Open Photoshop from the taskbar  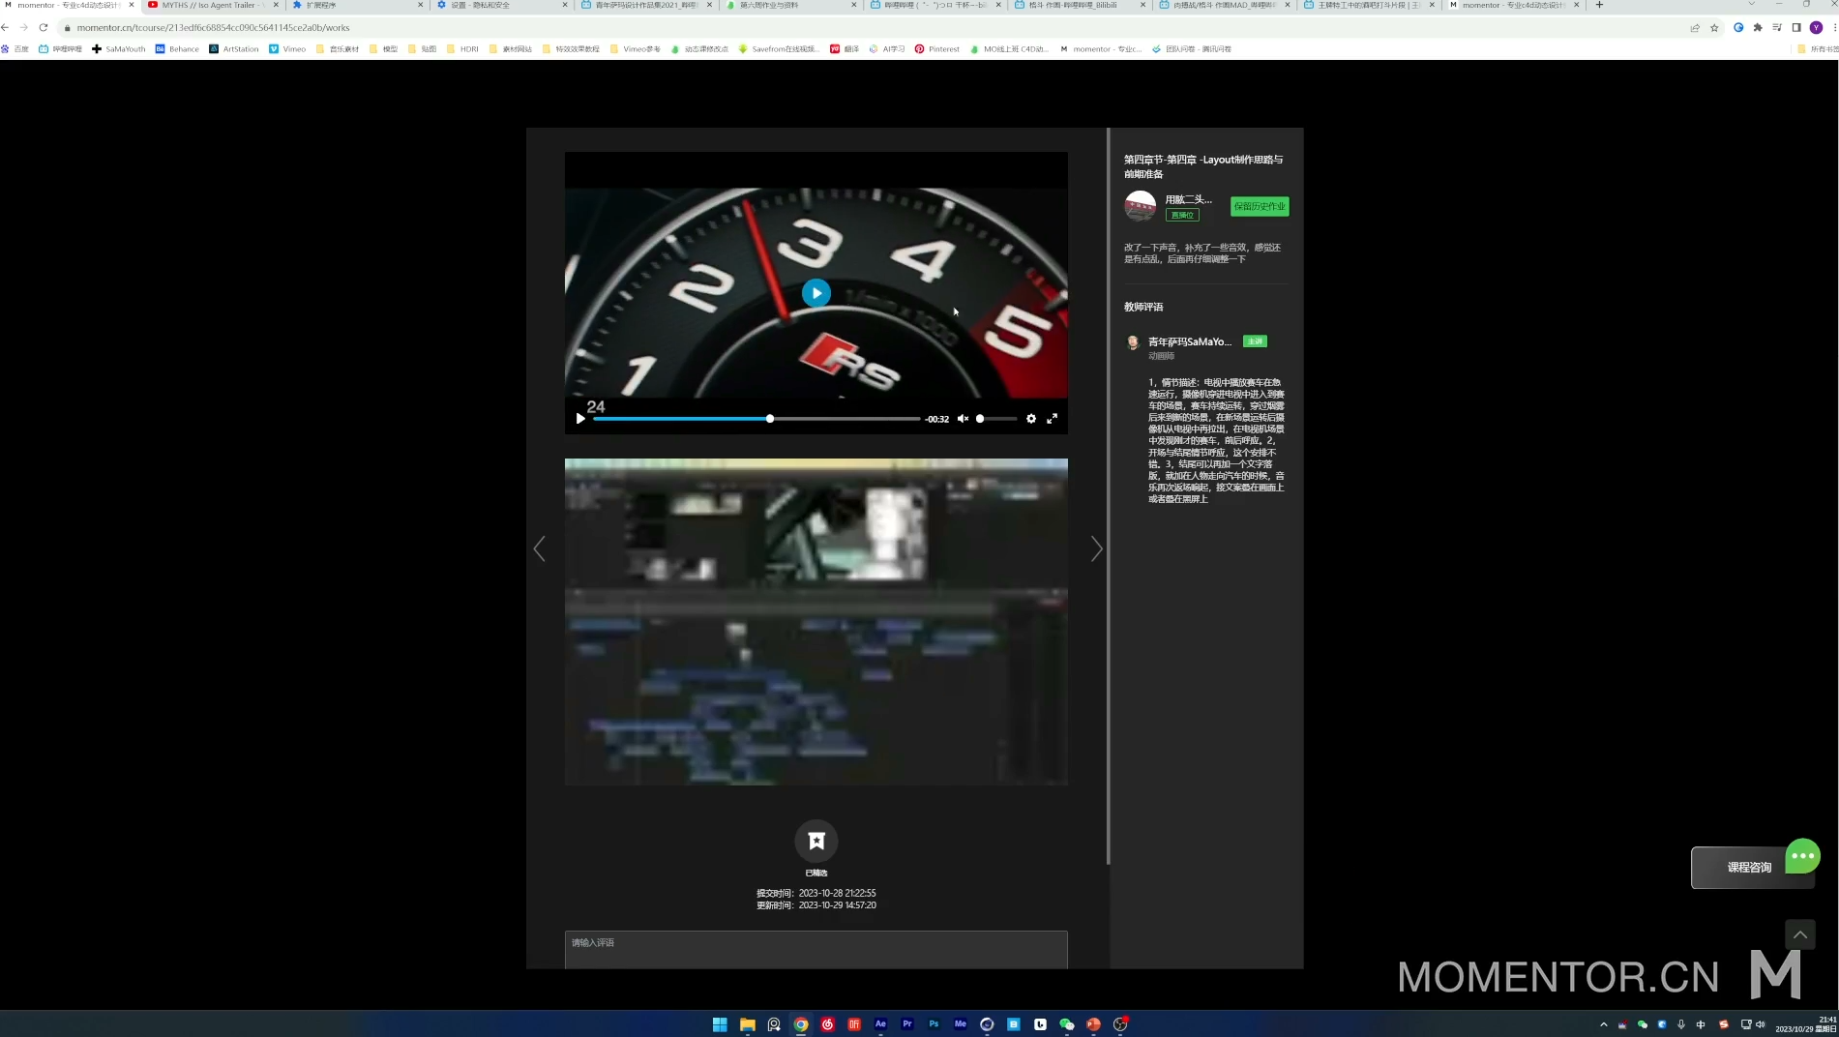coord(934,1024)
